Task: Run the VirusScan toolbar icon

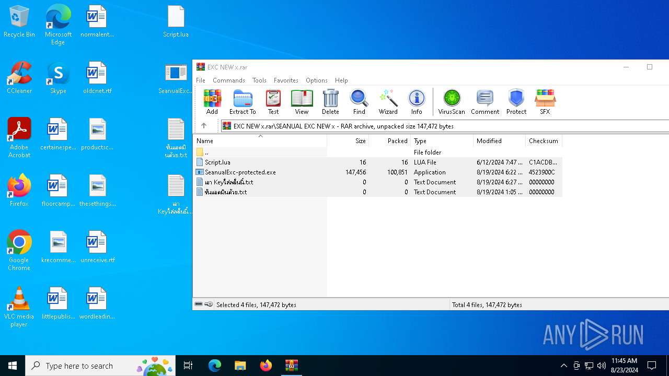Action: tap(452, 102)
